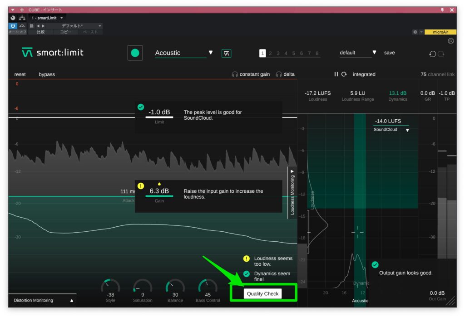This screenshot has width=465, height=317.
Task: Click the green learn button
Action: coord(135,53)
